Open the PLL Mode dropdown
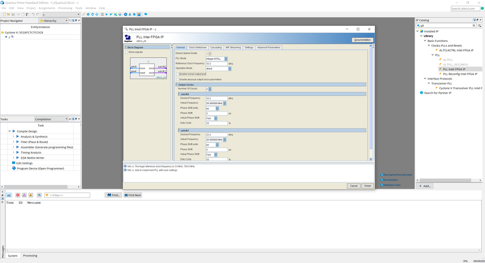Screen dimensions: 485x263 click(x=226, y=59)
